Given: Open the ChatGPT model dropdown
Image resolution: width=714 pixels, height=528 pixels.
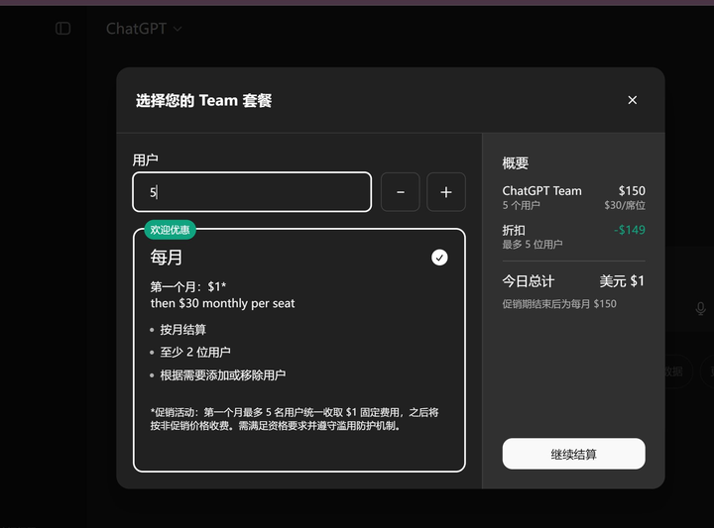Looking at the screenshot, I should click(144, 29).
